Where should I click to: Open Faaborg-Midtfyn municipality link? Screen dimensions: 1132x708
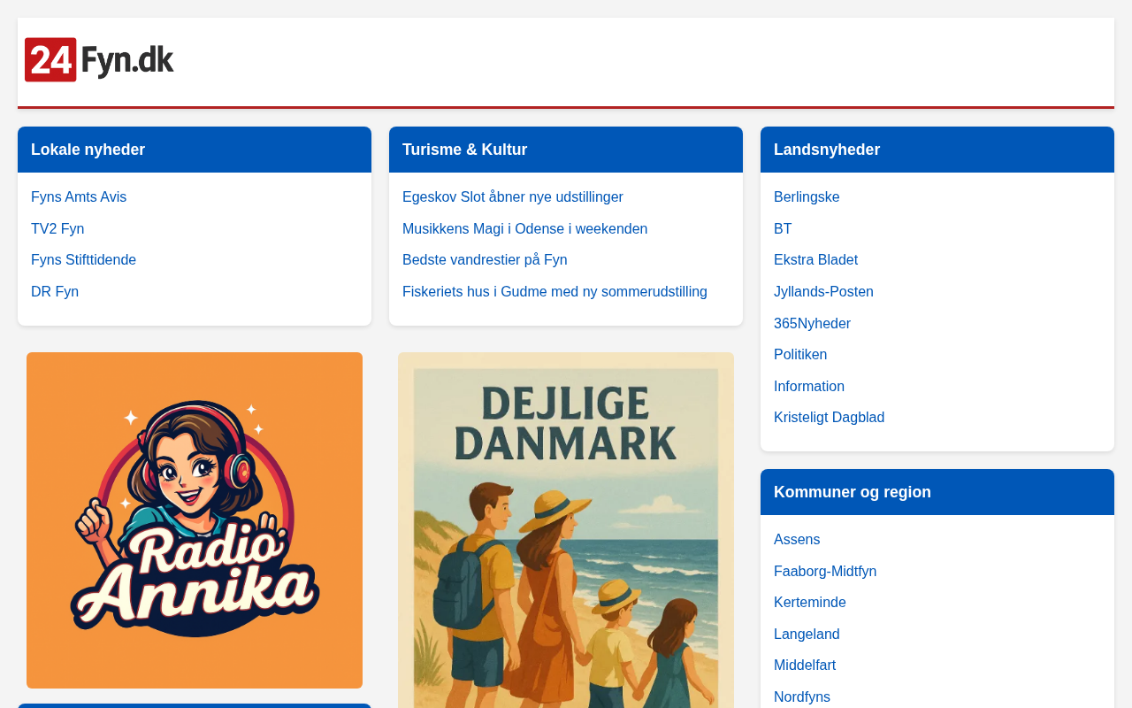point(825,572)
